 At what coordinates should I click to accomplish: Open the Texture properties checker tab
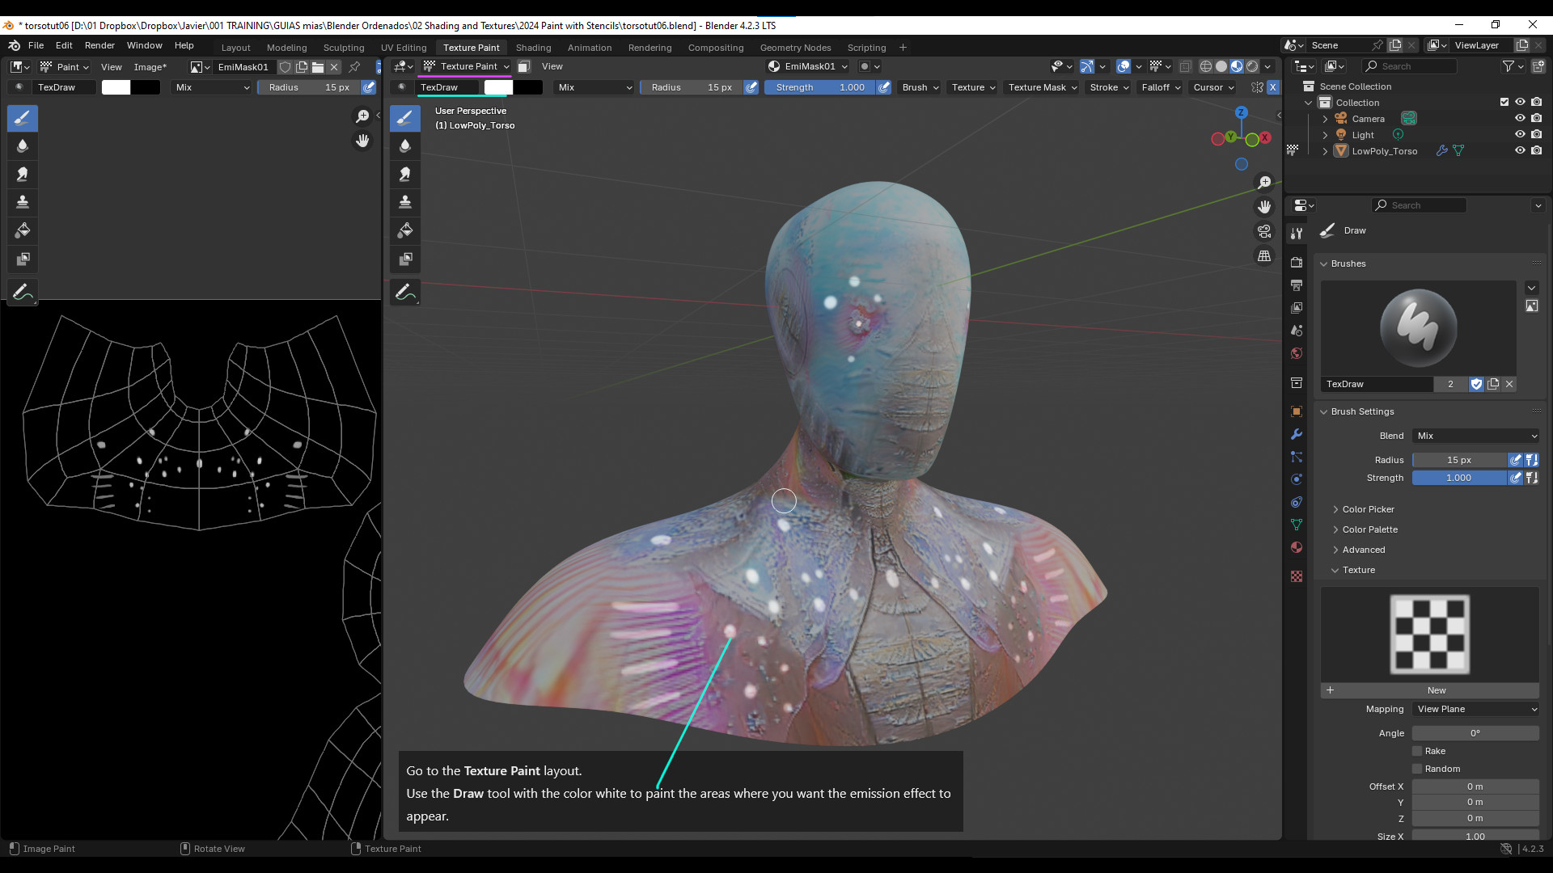1297,576
